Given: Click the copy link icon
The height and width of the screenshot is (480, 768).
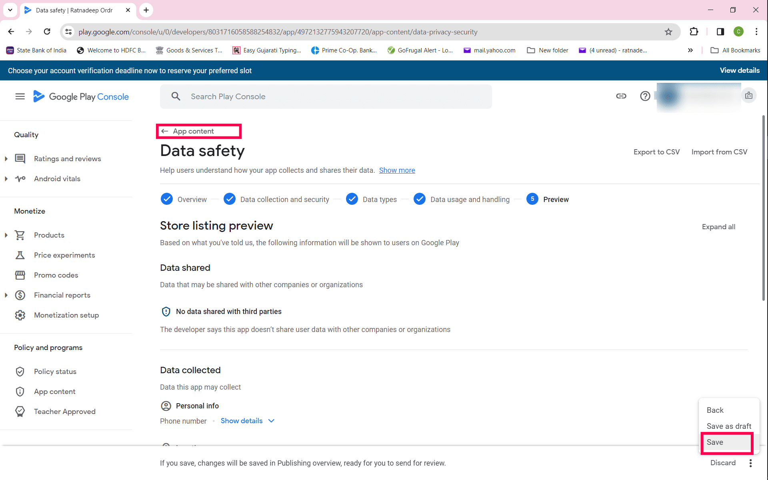Looking at the screenshot, I should pyautogui.click(x=621, y=96).
